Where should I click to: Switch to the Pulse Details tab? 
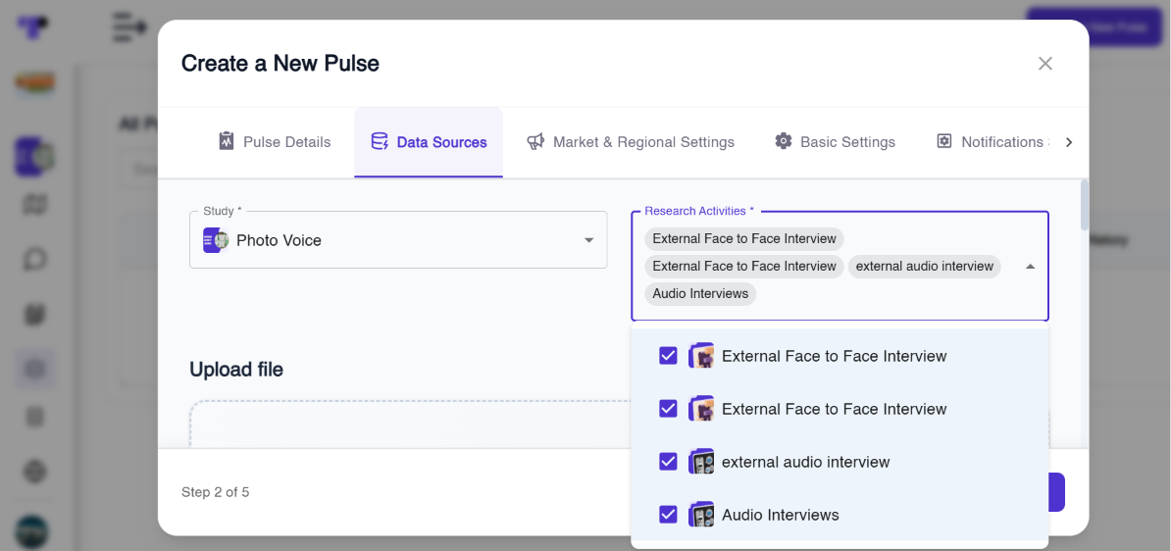(275, 142)
